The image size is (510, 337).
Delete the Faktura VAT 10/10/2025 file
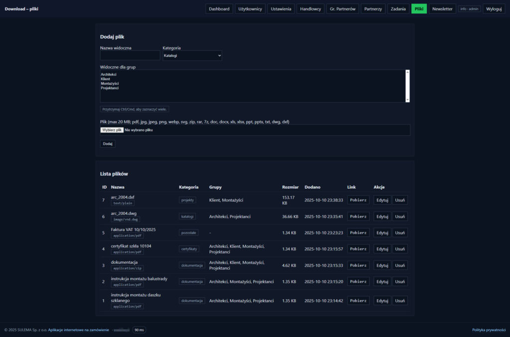(400, 232)
